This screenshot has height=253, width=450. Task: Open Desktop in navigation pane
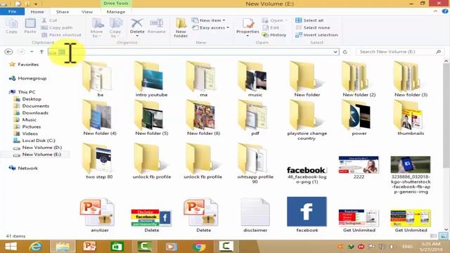pos(28,99)
